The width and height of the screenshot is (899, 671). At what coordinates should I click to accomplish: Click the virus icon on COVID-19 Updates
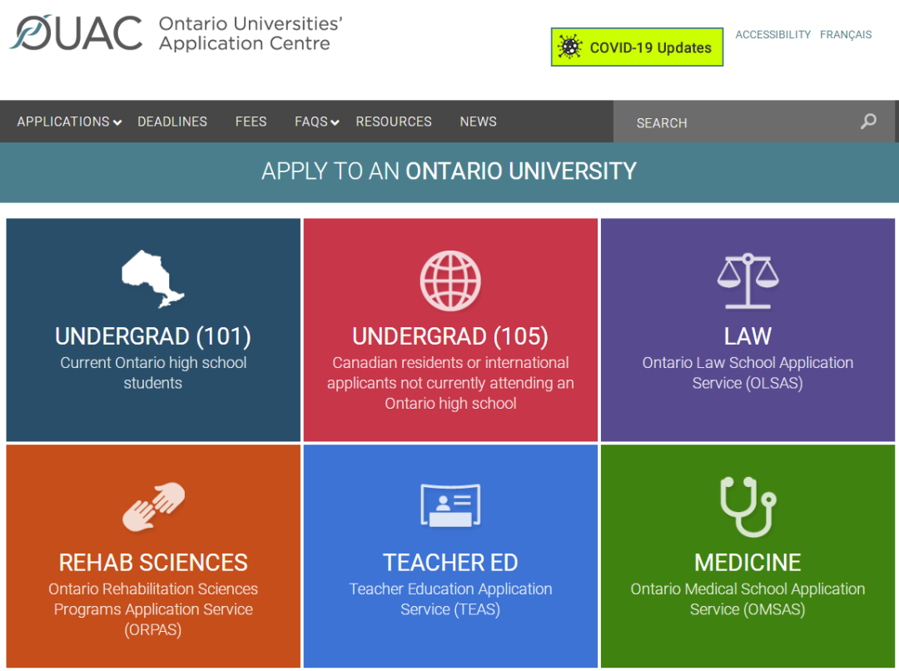tap(569, 47)
